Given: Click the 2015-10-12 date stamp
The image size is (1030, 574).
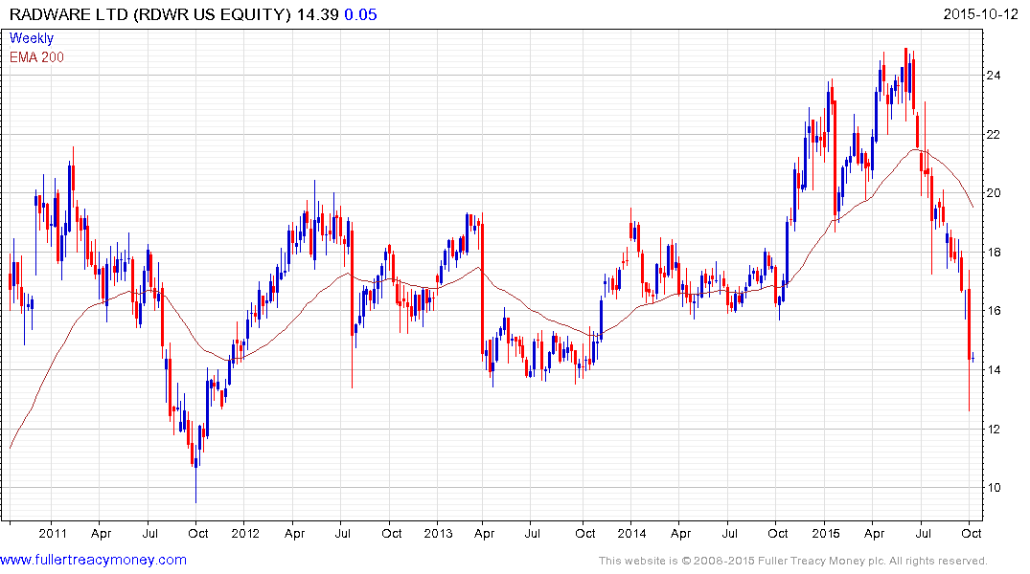Looking at the screenshot, I should pyautogui.click(x=980, y=14).
